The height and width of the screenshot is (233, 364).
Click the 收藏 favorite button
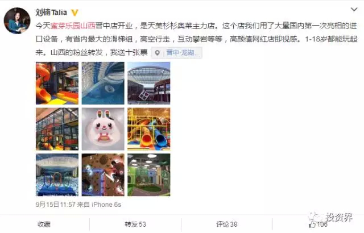click(x=44, y=224)
